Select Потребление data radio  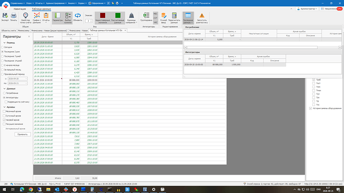(x=4, y=93)
